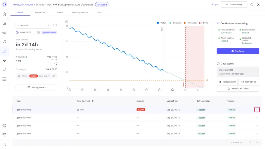This screenshot has height=149, width=265.
Task: Toggle the Event series in legend
Action: (203, 23)
